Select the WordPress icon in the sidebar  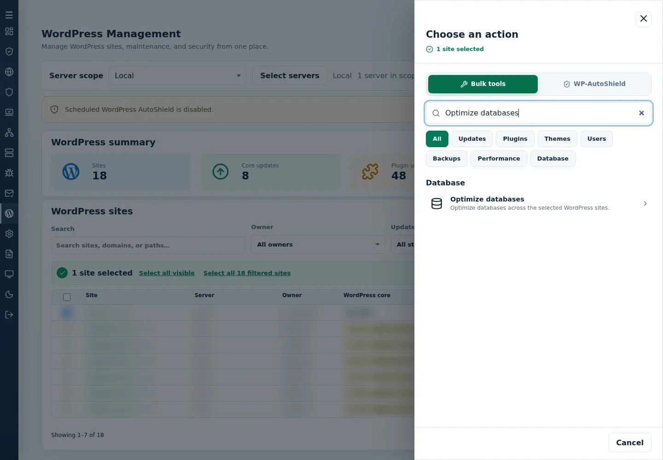click(9, 213)
